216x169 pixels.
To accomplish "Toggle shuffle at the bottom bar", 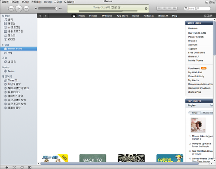I will tap(14, 167).
